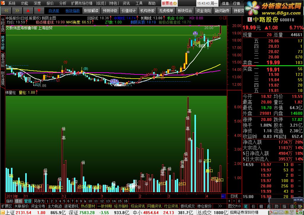
Task: Click the red L badge beside 中路股份
Action: 249,20
